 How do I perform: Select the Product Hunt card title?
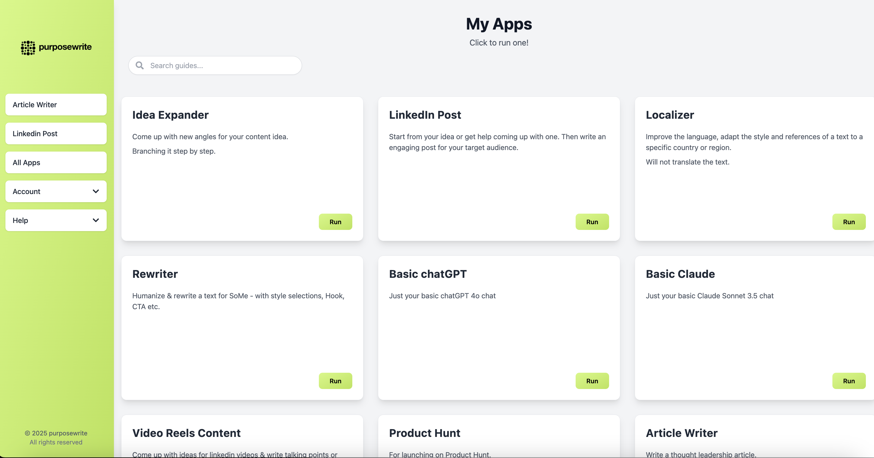click(424, 433)
